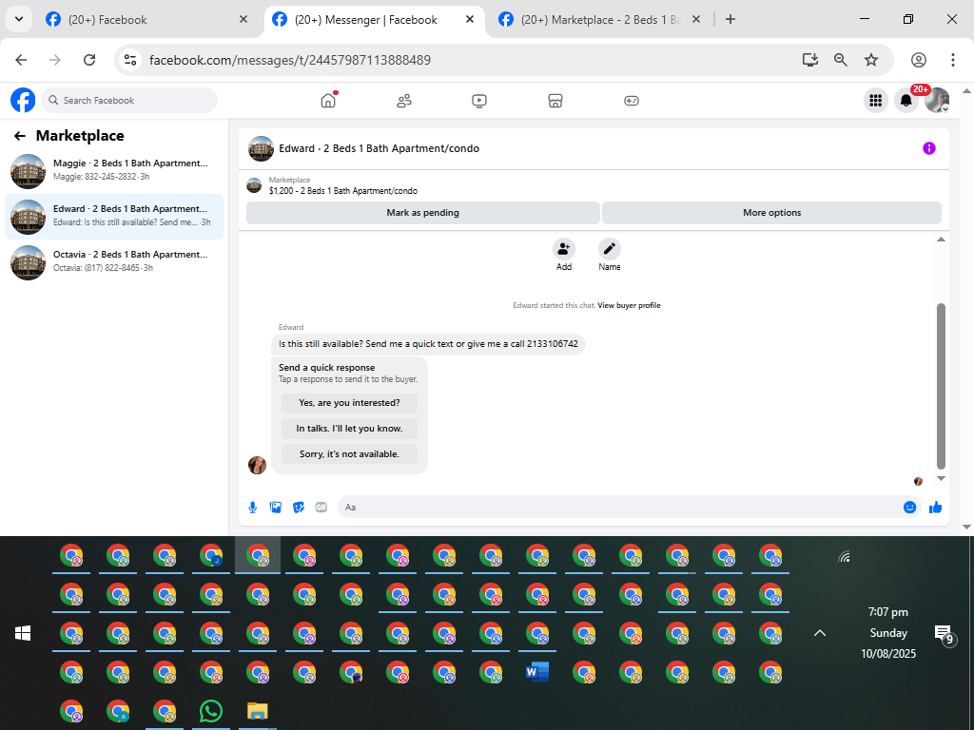
Task: Click the network icon in the taskbar
Action: coord(844,556)
